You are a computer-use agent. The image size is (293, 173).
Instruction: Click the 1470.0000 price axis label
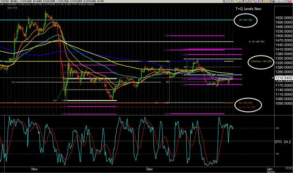[284, 40]
